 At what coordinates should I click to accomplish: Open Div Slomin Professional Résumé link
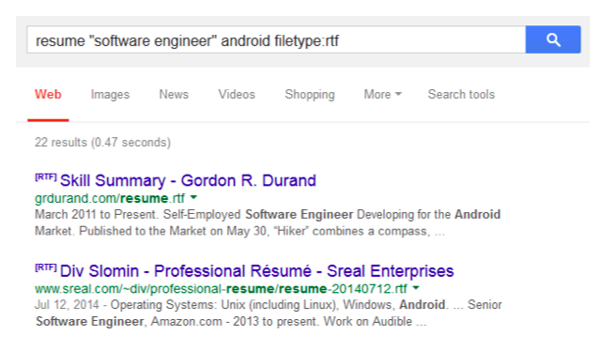pos(257,271)
